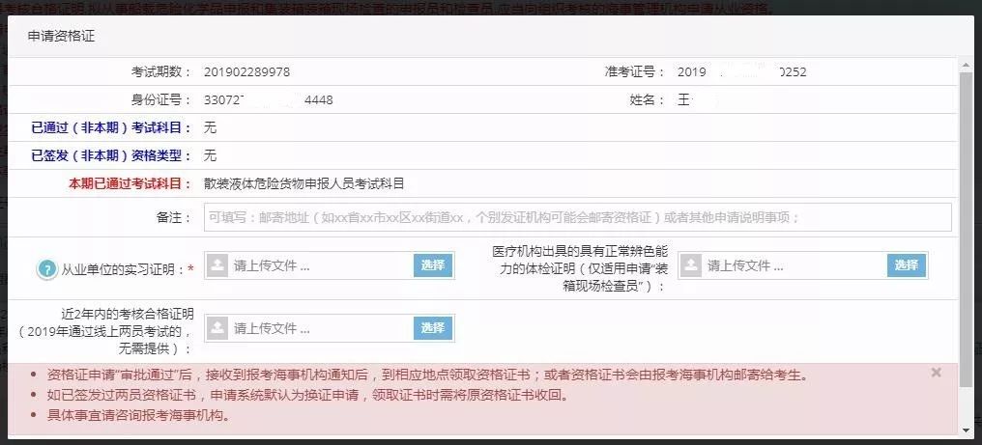
Task: Click the 姓名 label
Action: click(648, 99)
